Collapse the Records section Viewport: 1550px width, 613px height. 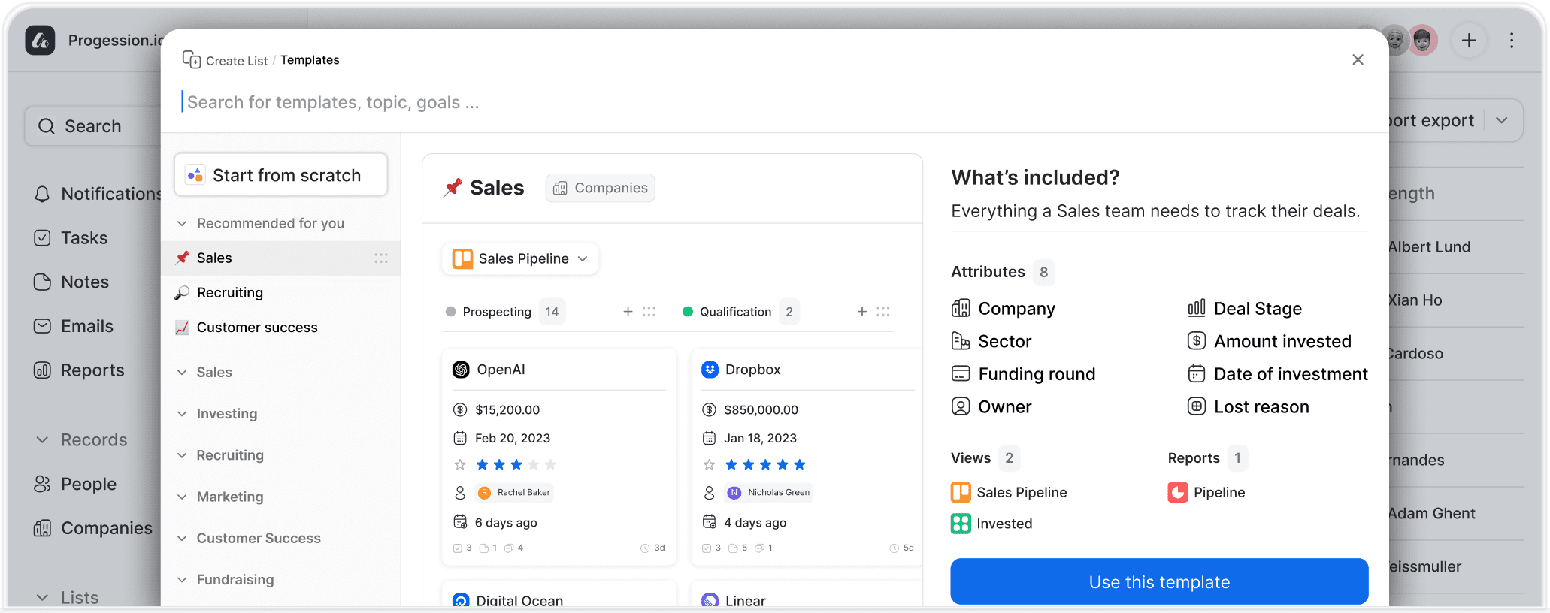42,440
